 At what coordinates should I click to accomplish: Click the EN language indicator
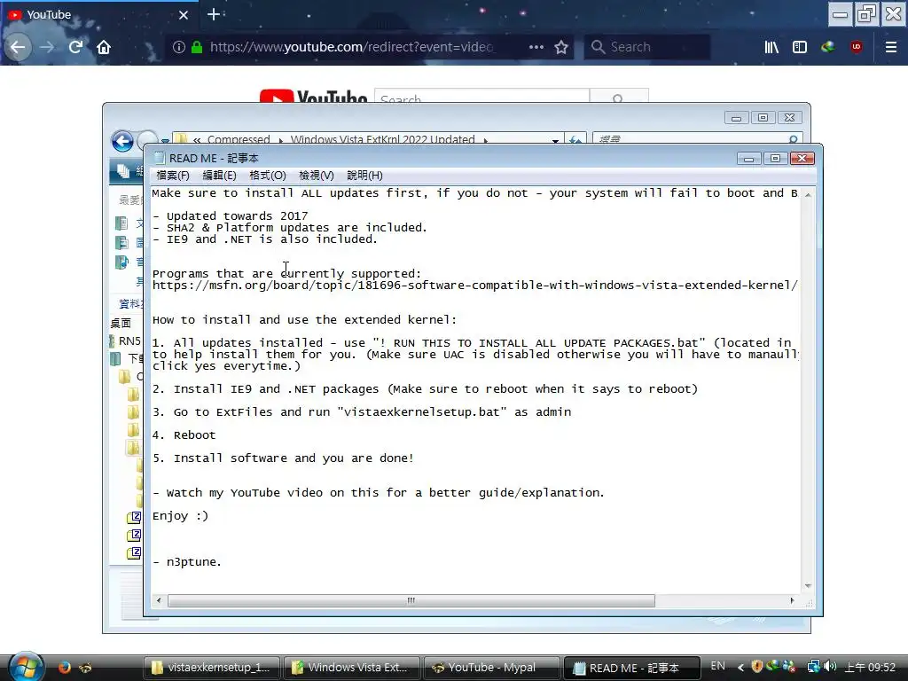pyautogui.click(x=717, y=666)
